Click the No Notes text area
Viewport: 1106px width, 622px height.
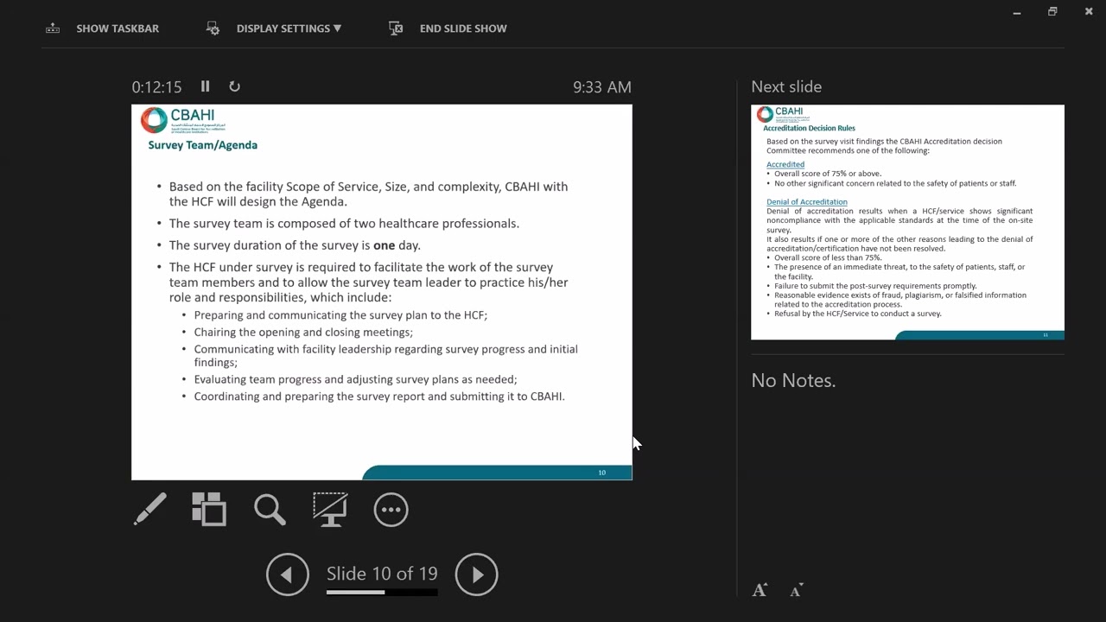(793, 380)
